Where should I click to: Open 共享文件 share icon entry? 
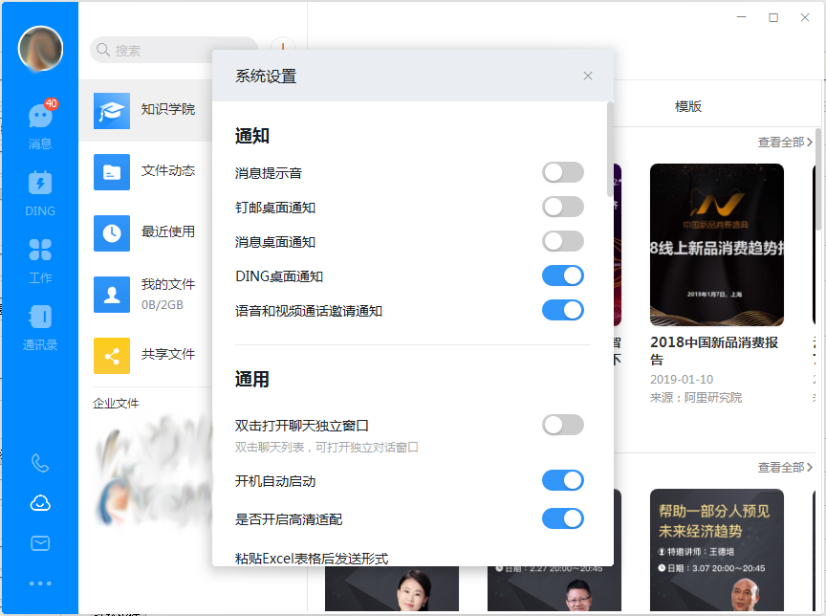coord(111,355)
